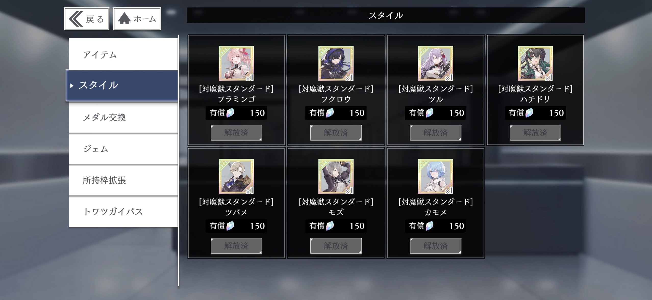Go back with the 戻る button
This screenshot has height=300, width=652.
tap(87, 19)
